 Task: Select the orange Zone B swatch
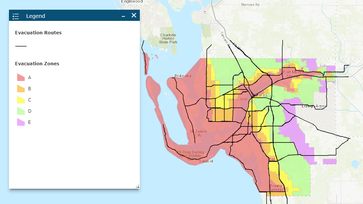tap(21, 89)
